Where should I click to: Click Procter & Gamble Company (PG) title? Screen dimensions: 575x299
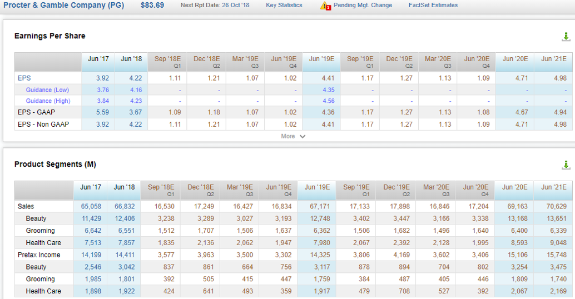coord(64,5)
